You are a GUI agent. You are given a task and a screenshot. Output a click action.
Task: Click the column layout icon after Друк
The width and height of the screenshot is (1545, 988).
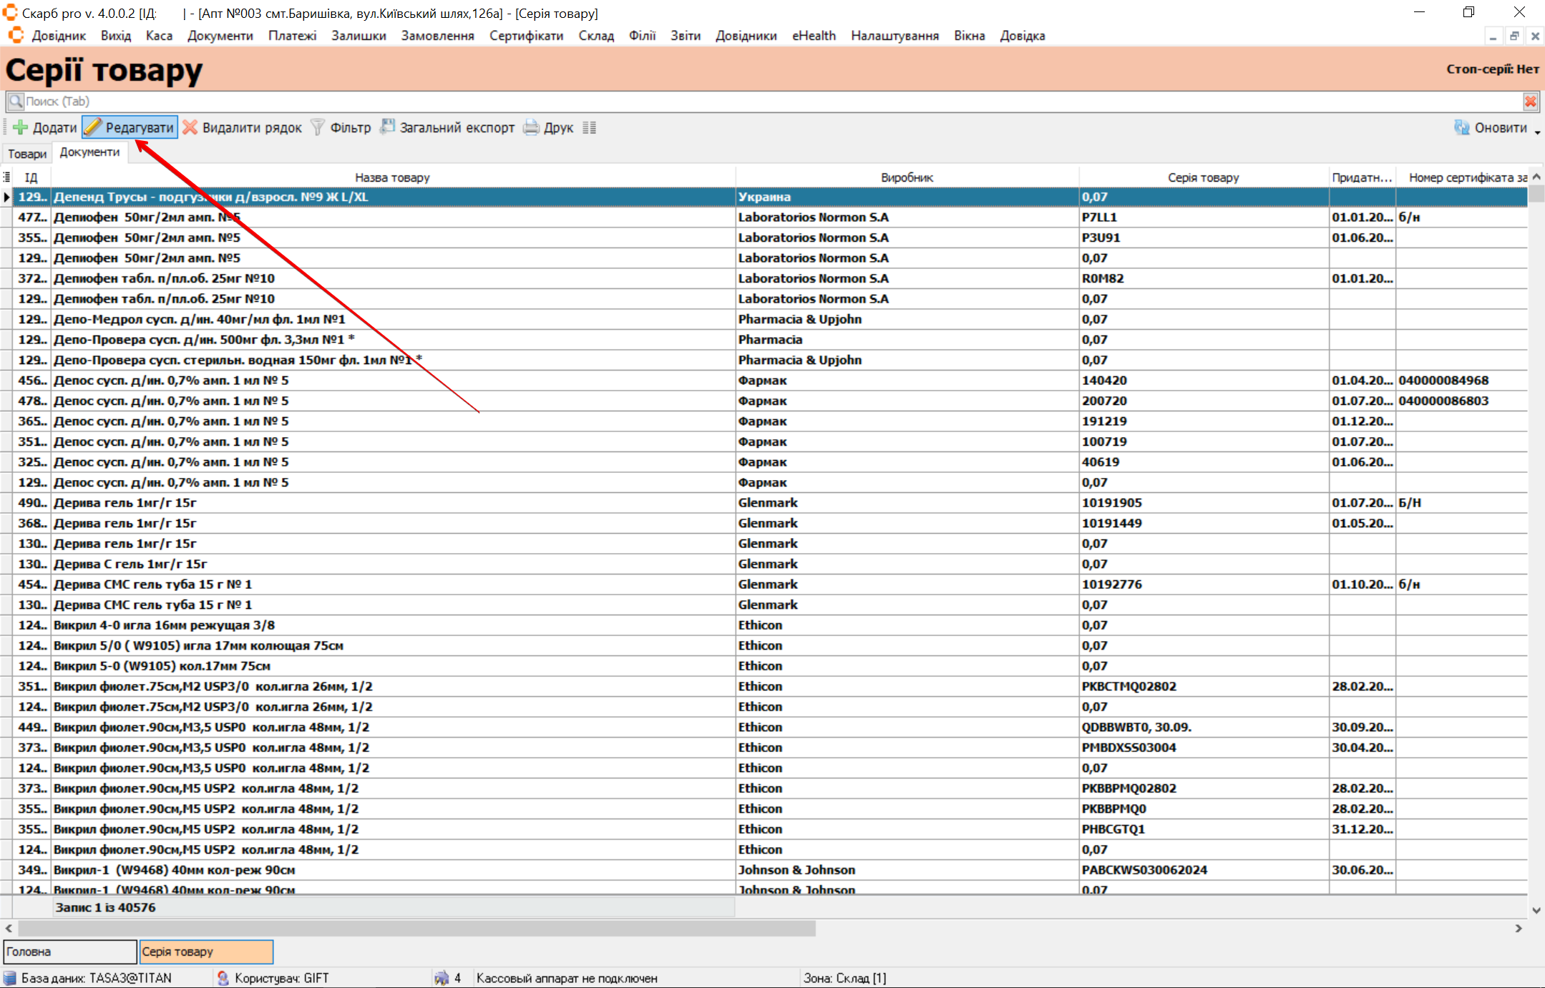point(589,127)
